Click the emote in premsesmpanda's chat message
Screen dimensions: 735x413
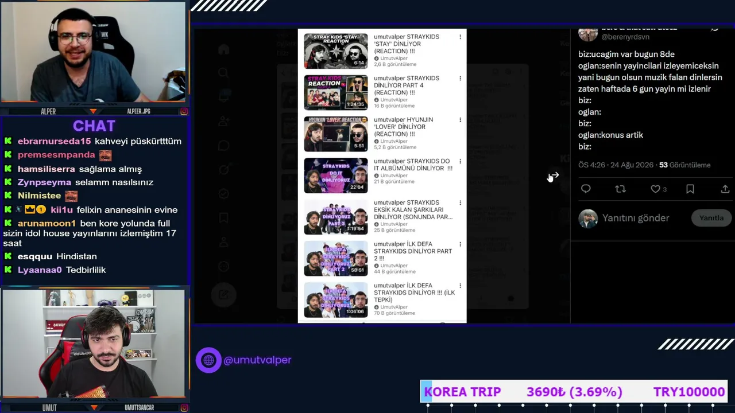tap(105, 155)
